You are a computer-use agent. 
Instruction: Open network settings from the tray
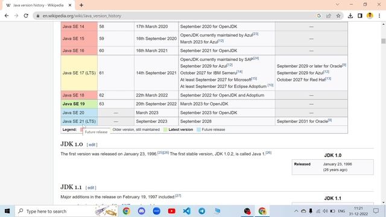pyautogui.click(x=318, y=211)
